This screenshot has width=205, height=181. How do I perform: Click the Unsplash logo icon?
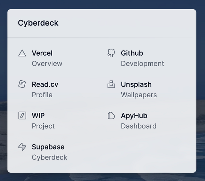[111, 84]
